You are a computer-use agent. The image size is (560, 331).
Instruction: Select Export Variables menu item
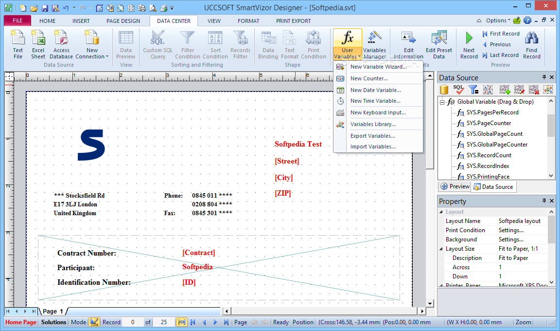coord(378,136)
